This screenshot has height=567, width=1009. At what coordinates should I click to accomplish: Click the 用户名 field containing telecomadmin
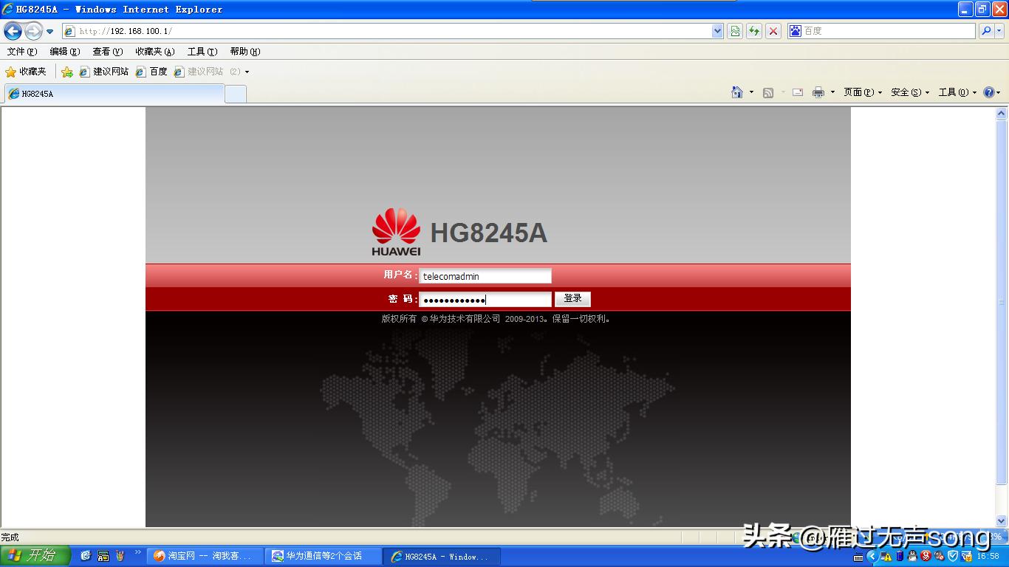(485, 276)
